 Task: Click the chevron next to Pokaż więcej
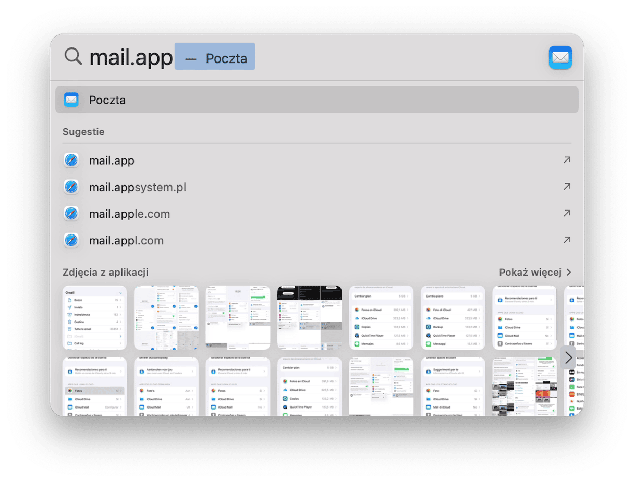click(x=568, y=273)
